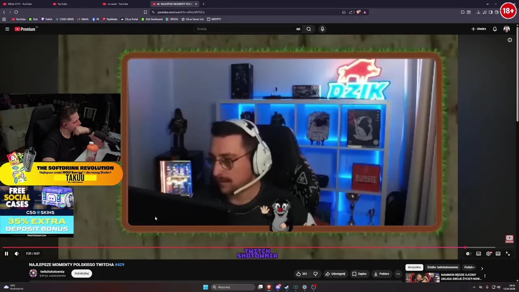Bookmark this page icon in address bar
Viewport: 519px width, 292px height.
pos(145,12)
